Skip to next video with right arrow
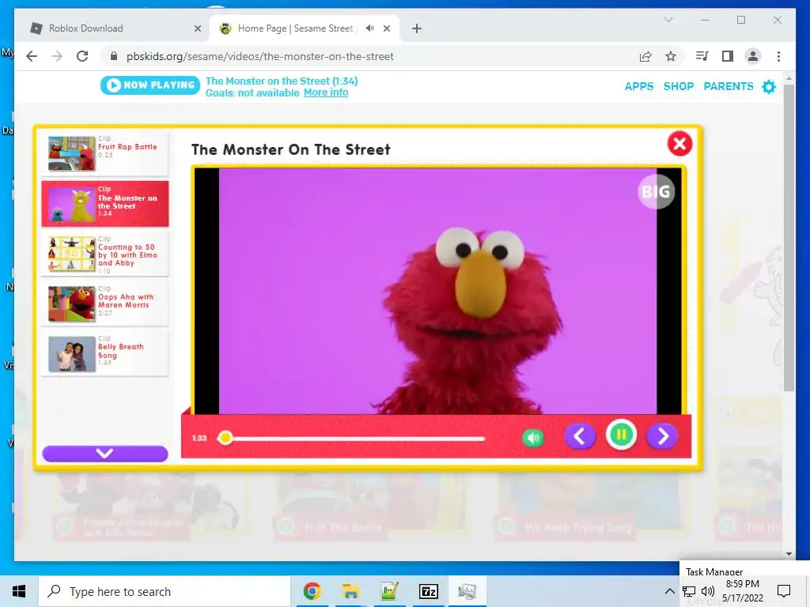 pos(662,436)
